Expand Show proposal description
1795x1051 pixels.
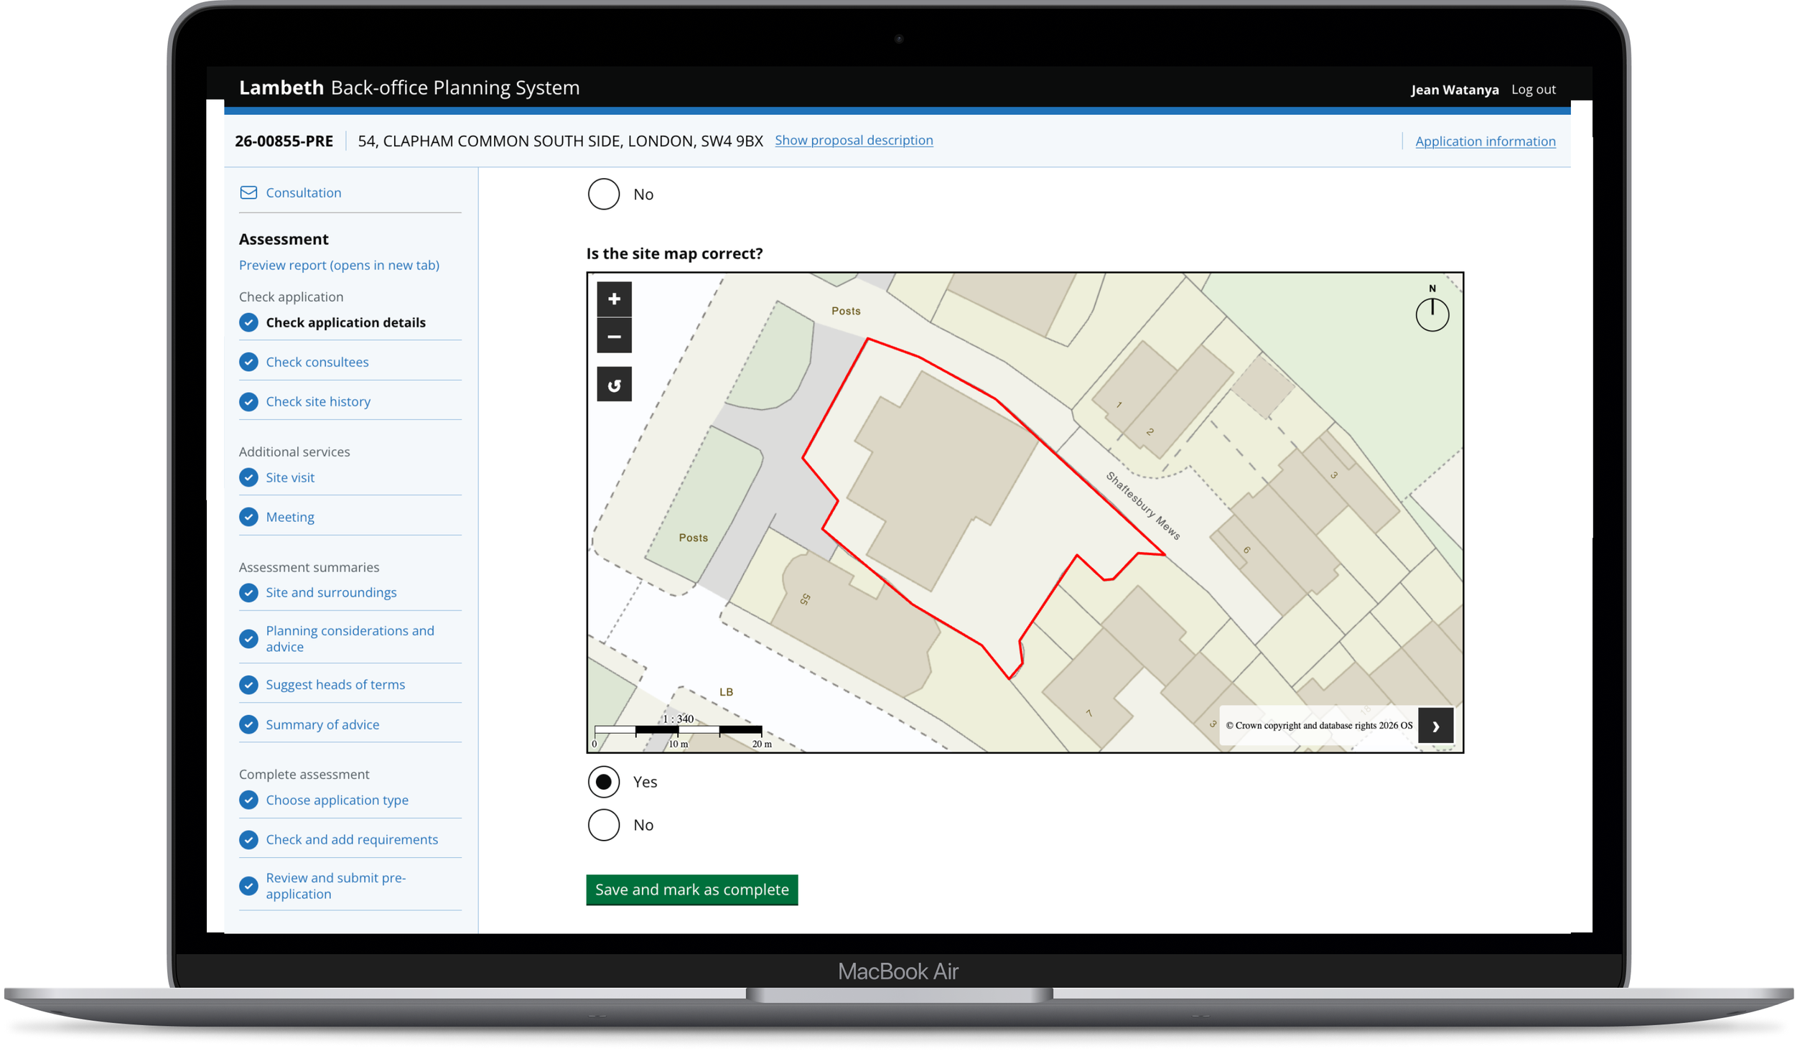[x=854, y=140]
